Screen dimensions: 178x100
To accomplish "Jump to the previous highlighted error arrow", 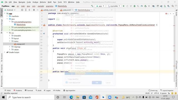I will [x=170, y=14].
